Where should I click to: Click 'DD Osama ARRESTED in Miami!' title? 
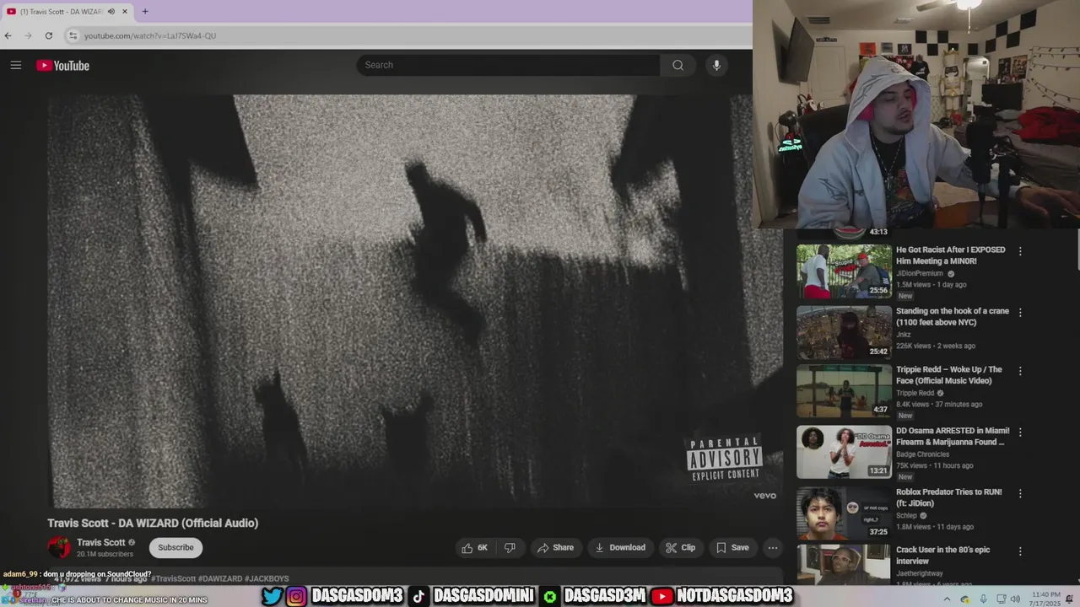(x=953, y=436)
